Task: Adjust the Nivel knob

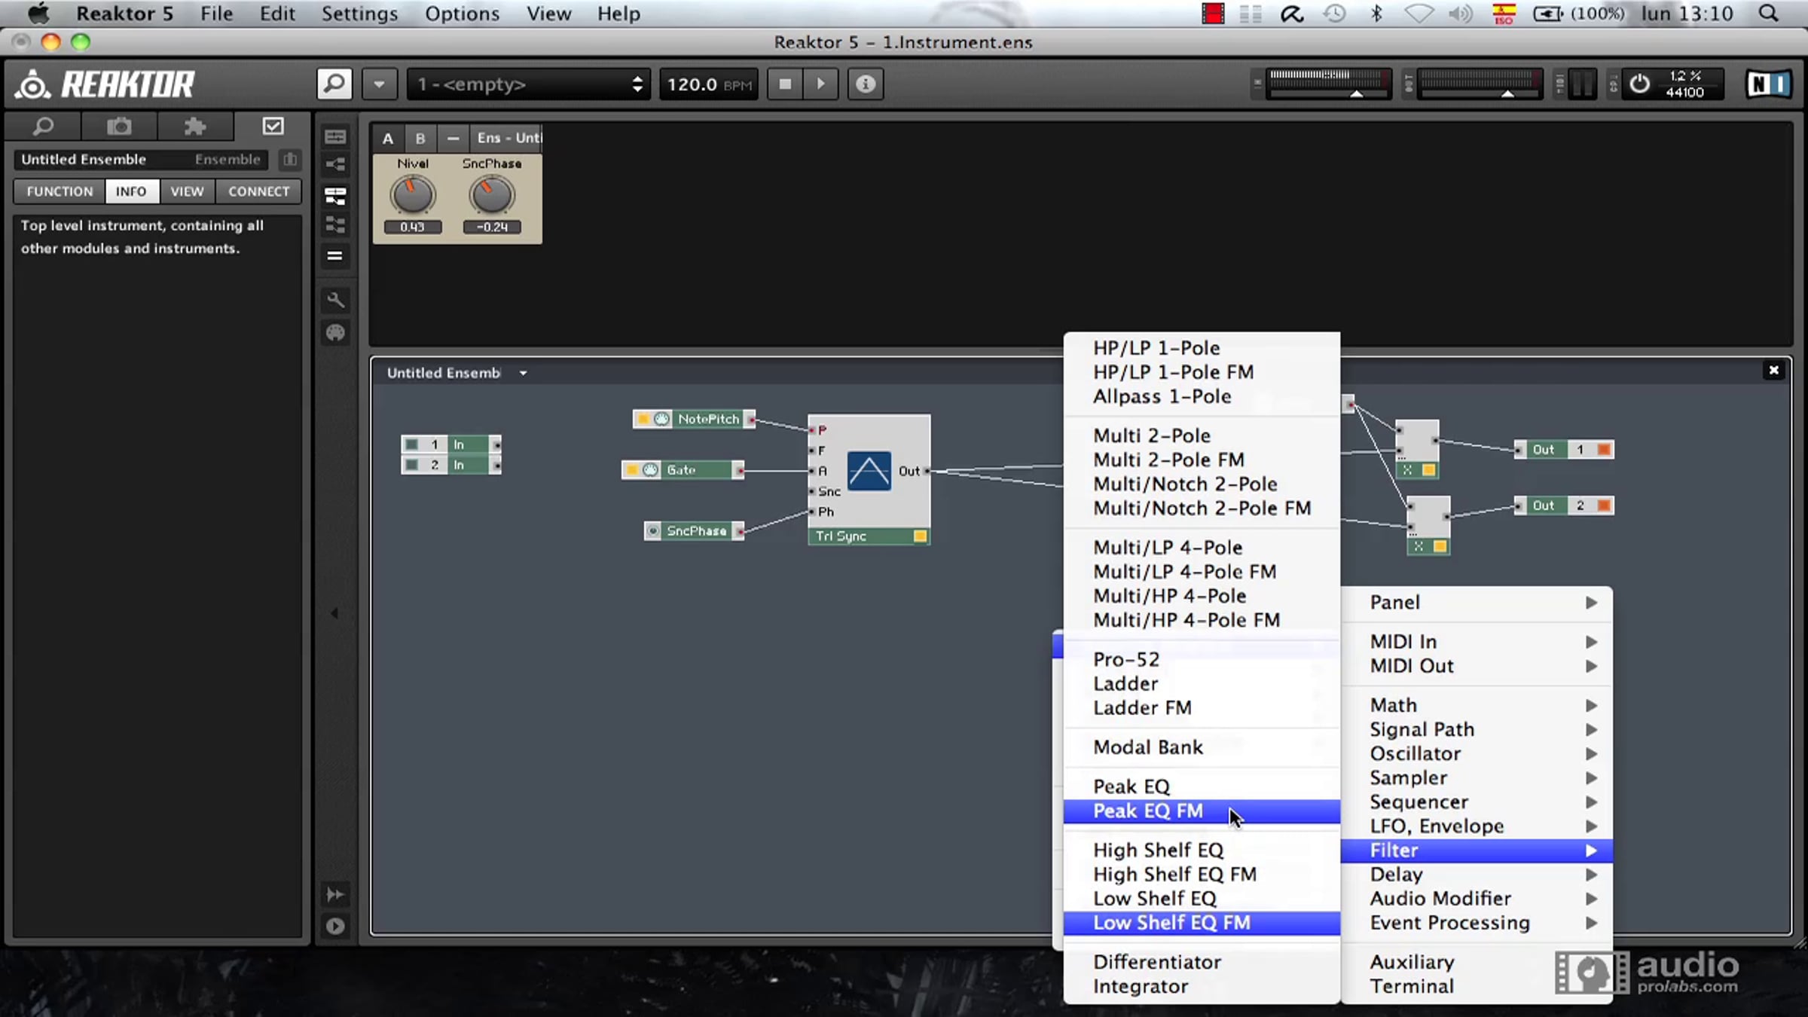Action: [x=412, y=195]
